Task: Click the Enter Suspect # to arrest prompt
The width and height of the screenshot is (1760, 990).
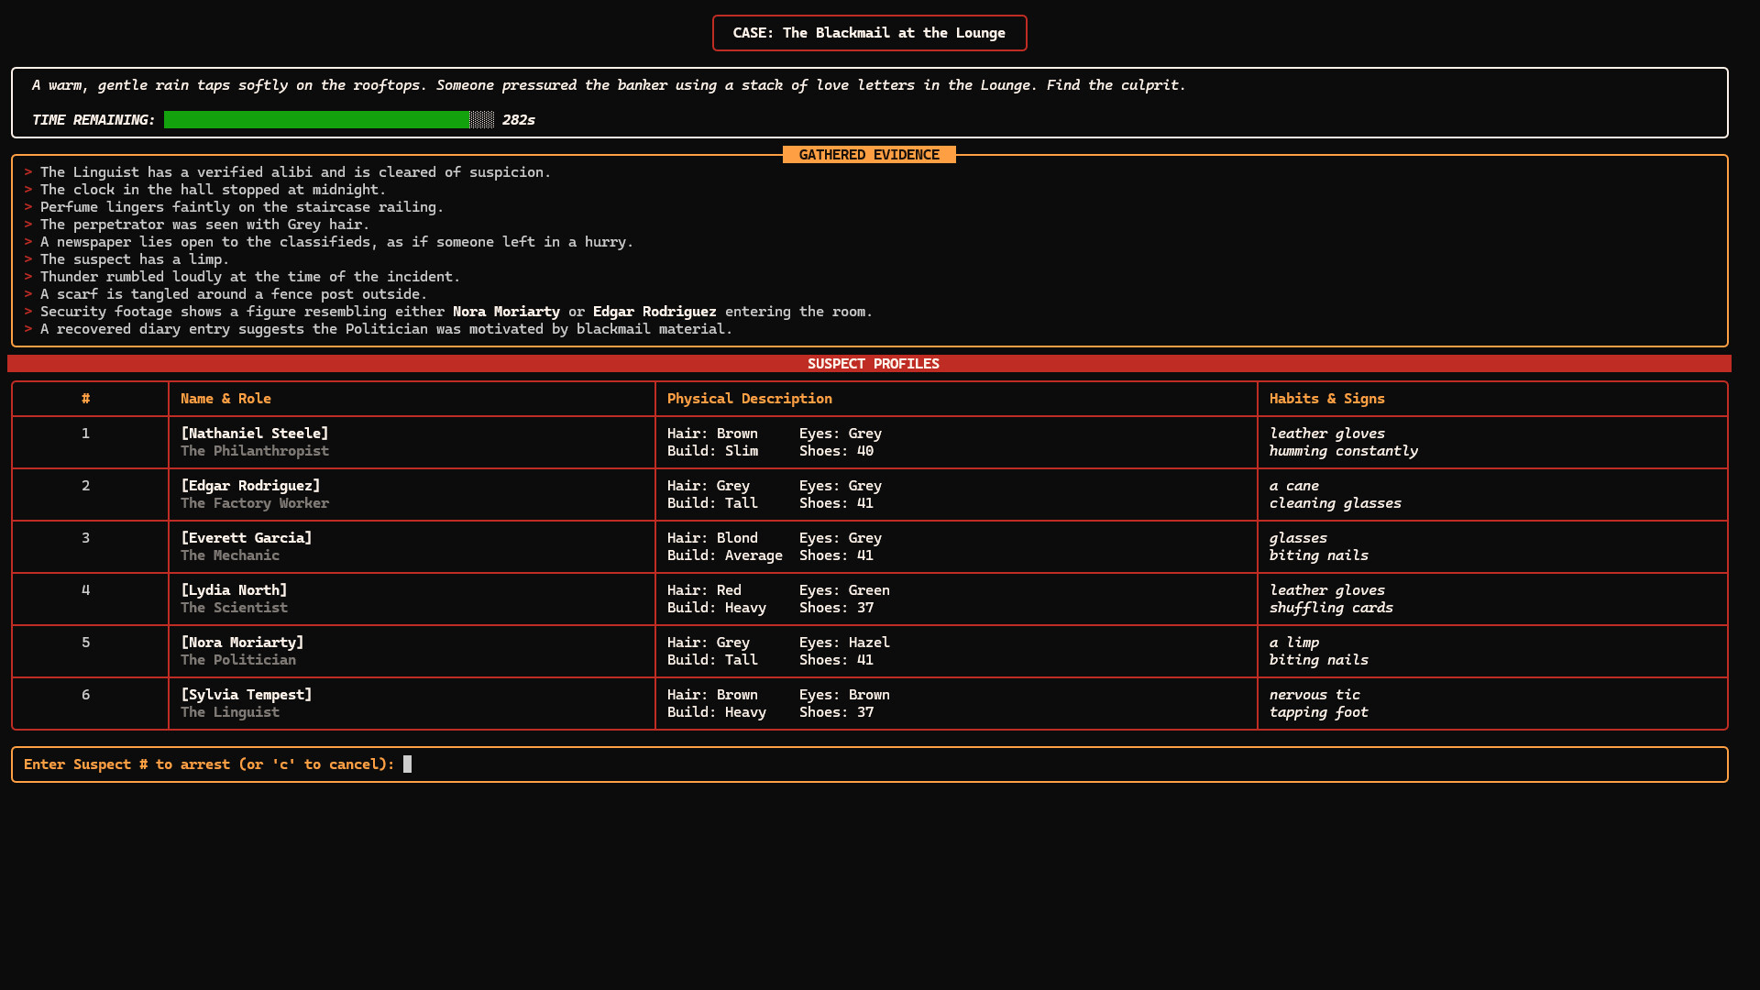Action: coord(209,764)
